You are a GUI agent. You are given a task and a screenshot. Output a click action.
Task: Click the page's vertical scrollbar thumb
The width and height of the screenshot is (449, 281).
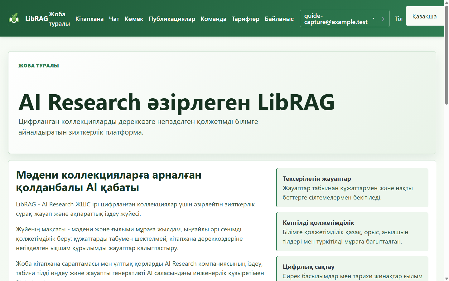[447, 55]
